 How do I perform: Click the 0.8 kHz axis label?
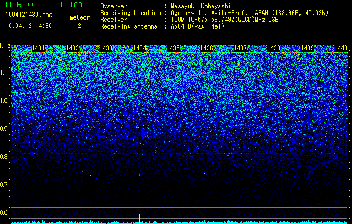point(5,157)
